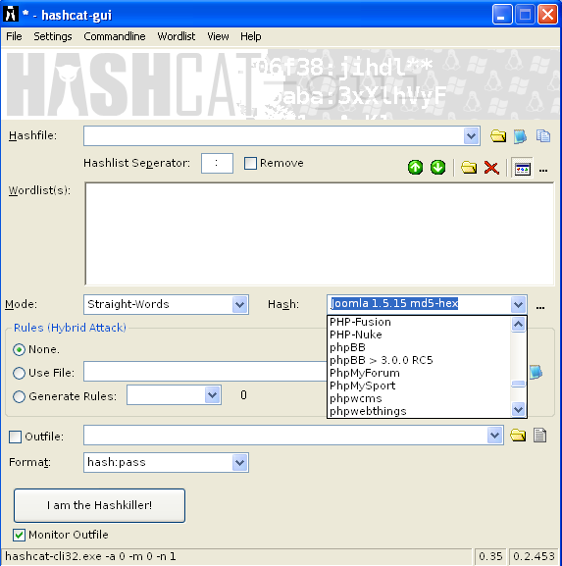Click inside the Wordlist(s) list box

pos(320,233)
